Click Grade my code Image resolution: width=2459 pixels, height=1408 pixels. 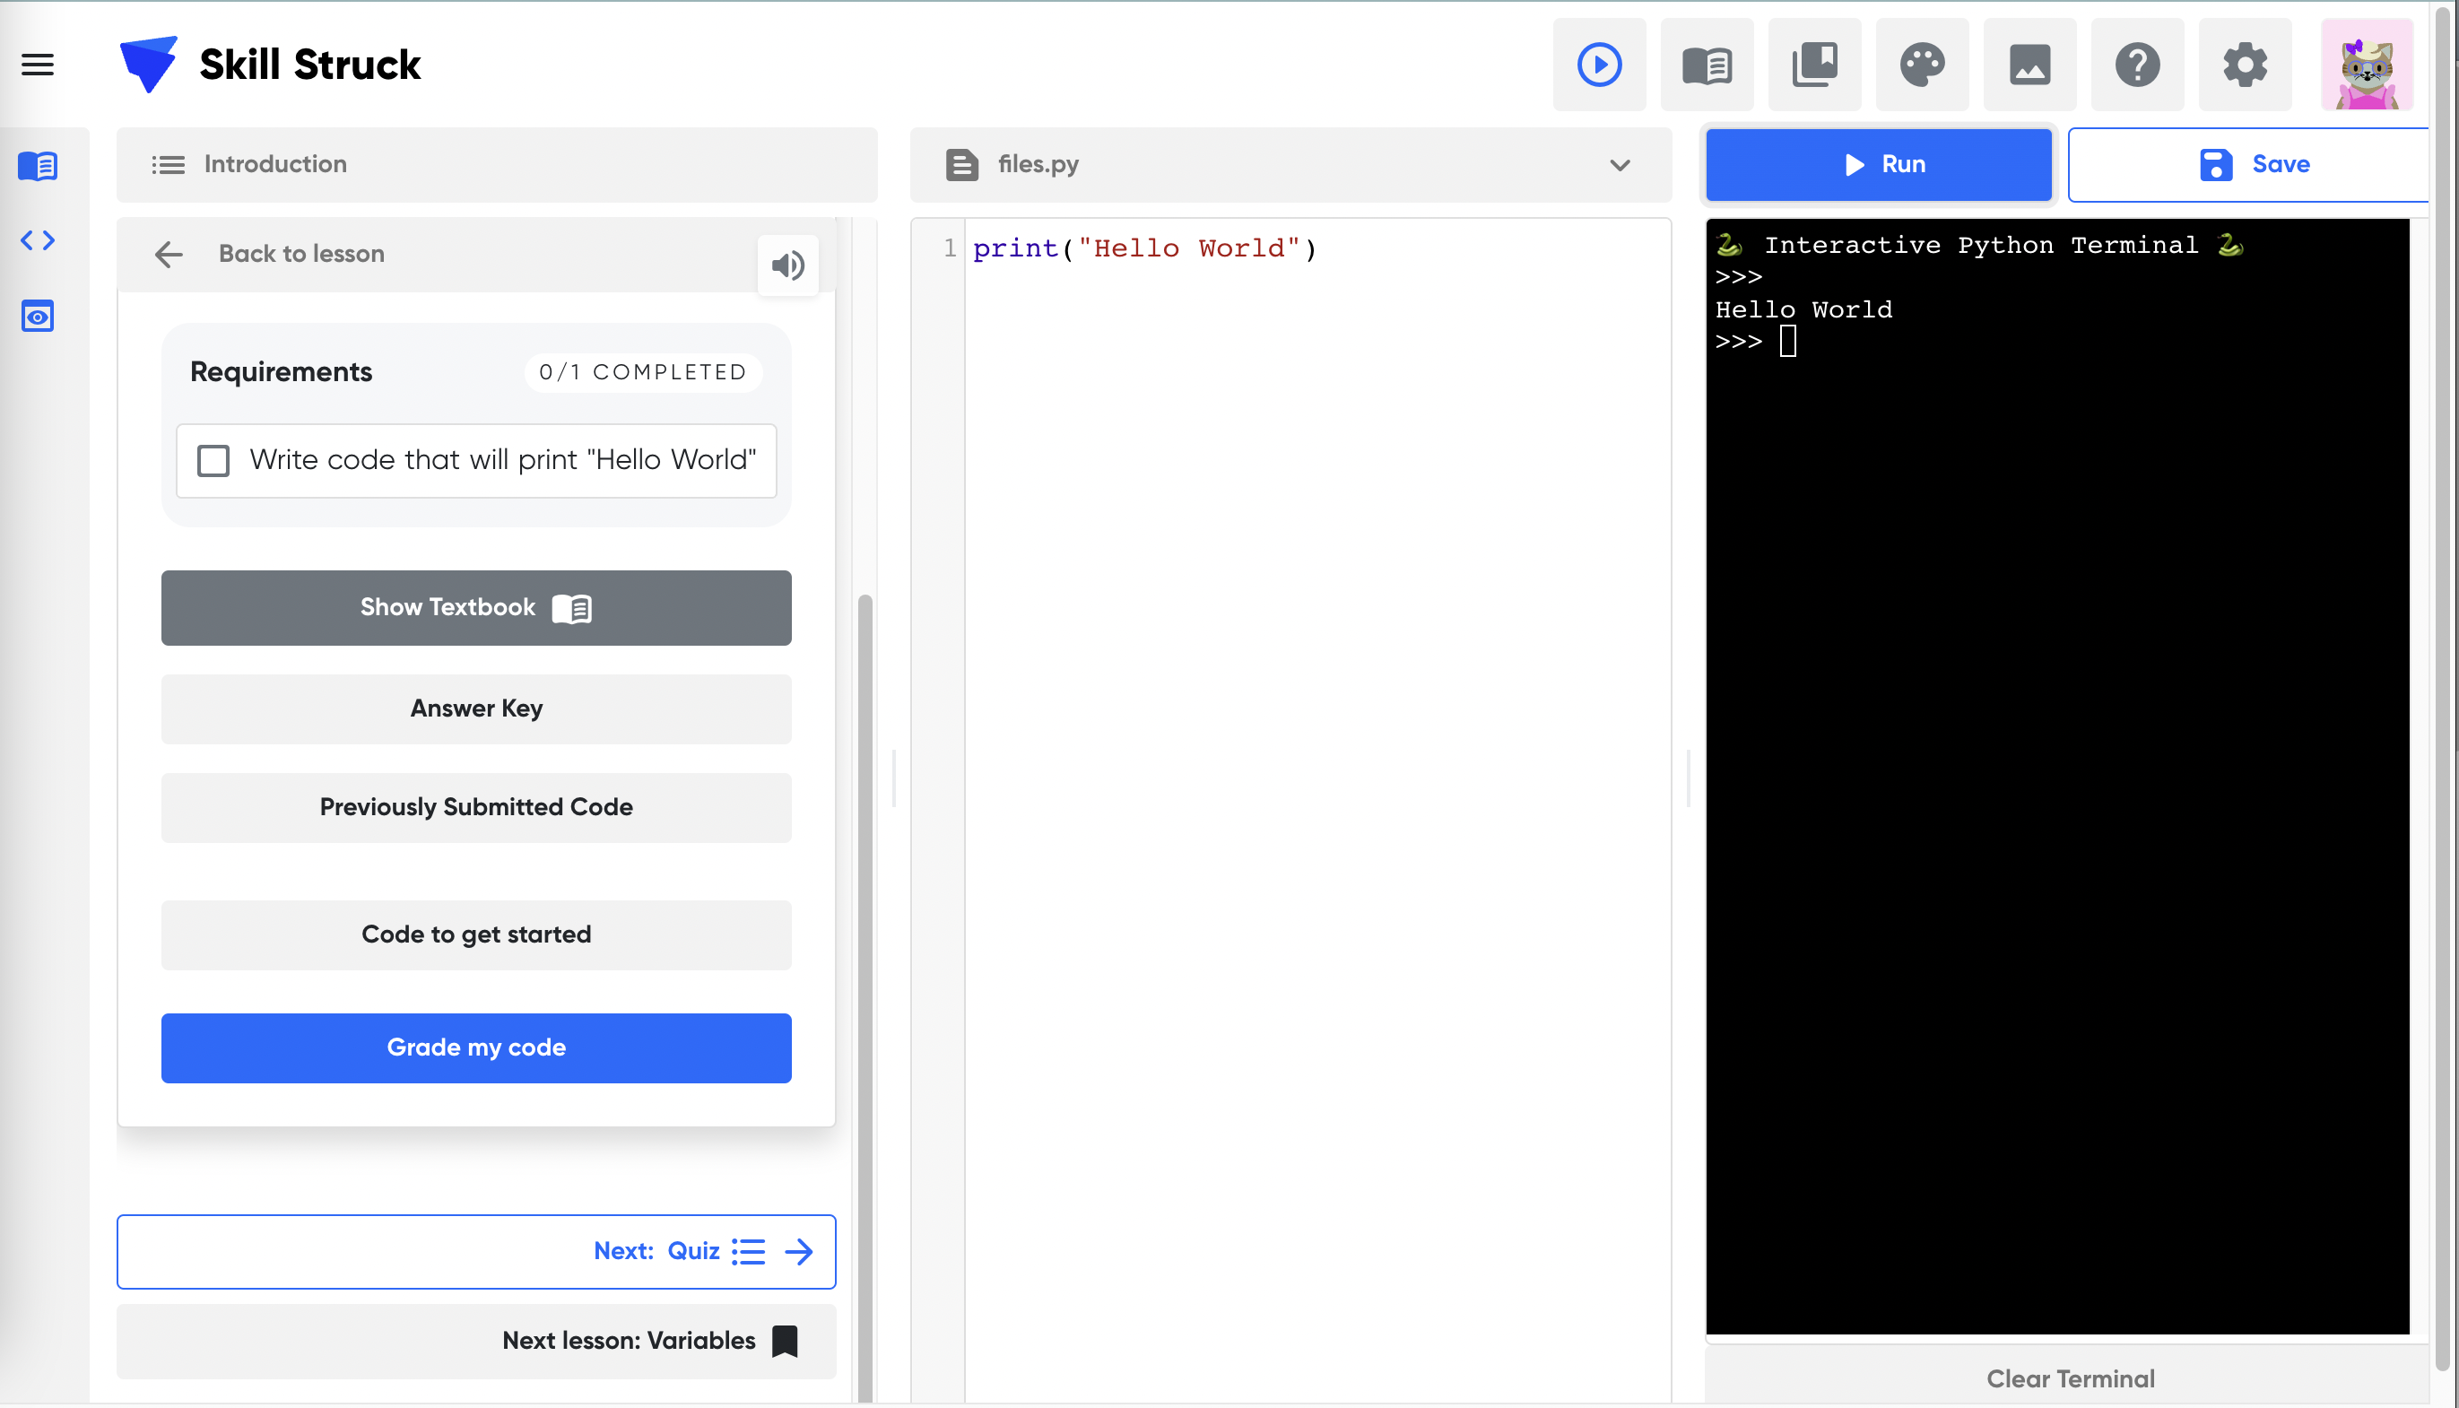(x=476, y=1047)
